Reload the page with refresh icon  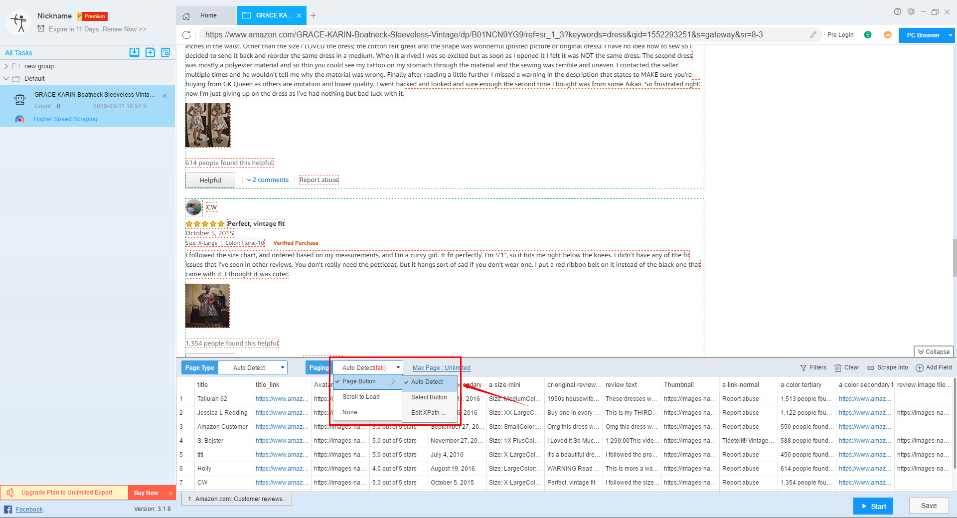[x=186, y=35]
